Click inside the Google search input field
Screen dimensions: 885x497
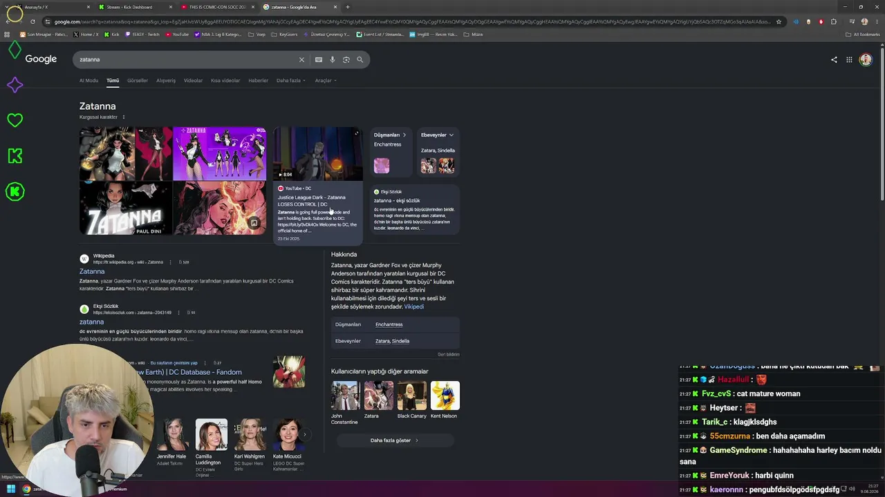click(x=187, y=59)
